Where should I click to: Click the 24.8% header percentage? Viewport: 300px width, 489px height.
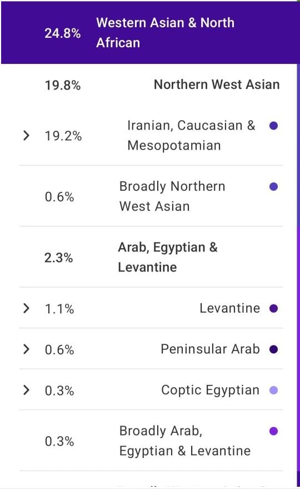pyautogui.click(x=63, y=33)
